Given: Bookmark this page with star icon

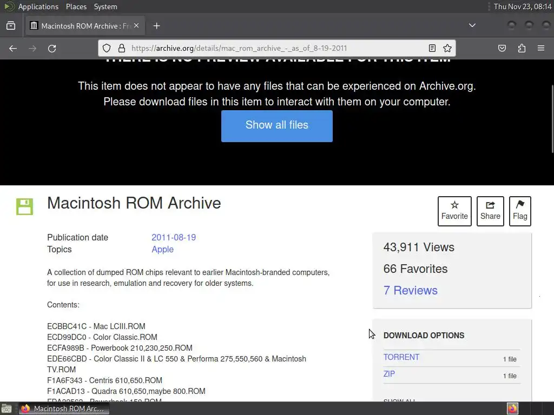Looking at the screenshot, I should pos(447,48).
